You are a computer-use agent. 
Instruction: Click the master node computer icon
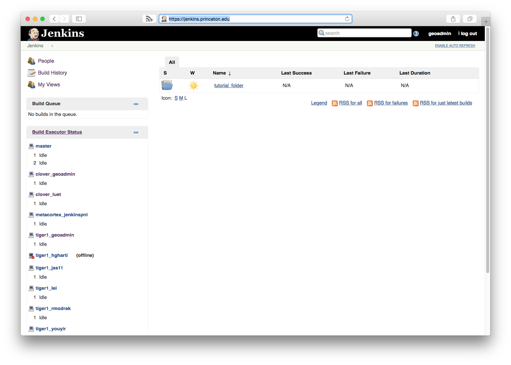click(x=31, y=146)
